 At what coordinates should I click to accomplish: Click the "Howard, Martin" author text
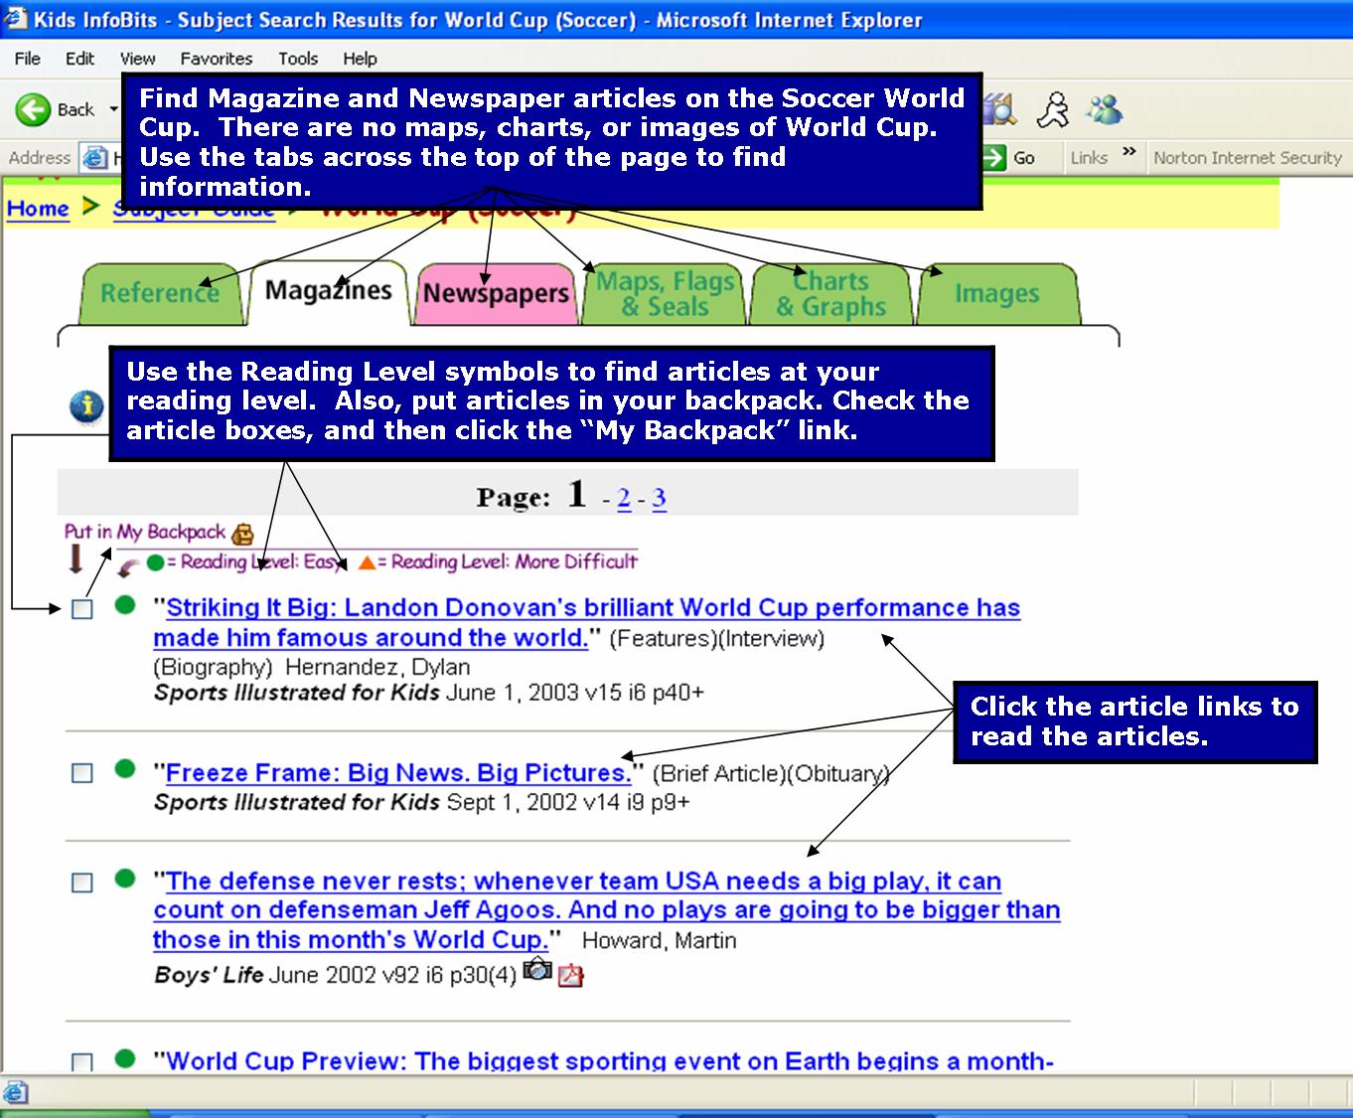(660, 940)
